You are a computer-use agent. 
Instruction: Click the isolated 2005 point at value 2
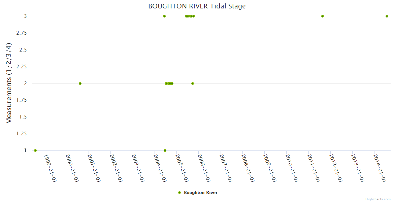(193, 83)
